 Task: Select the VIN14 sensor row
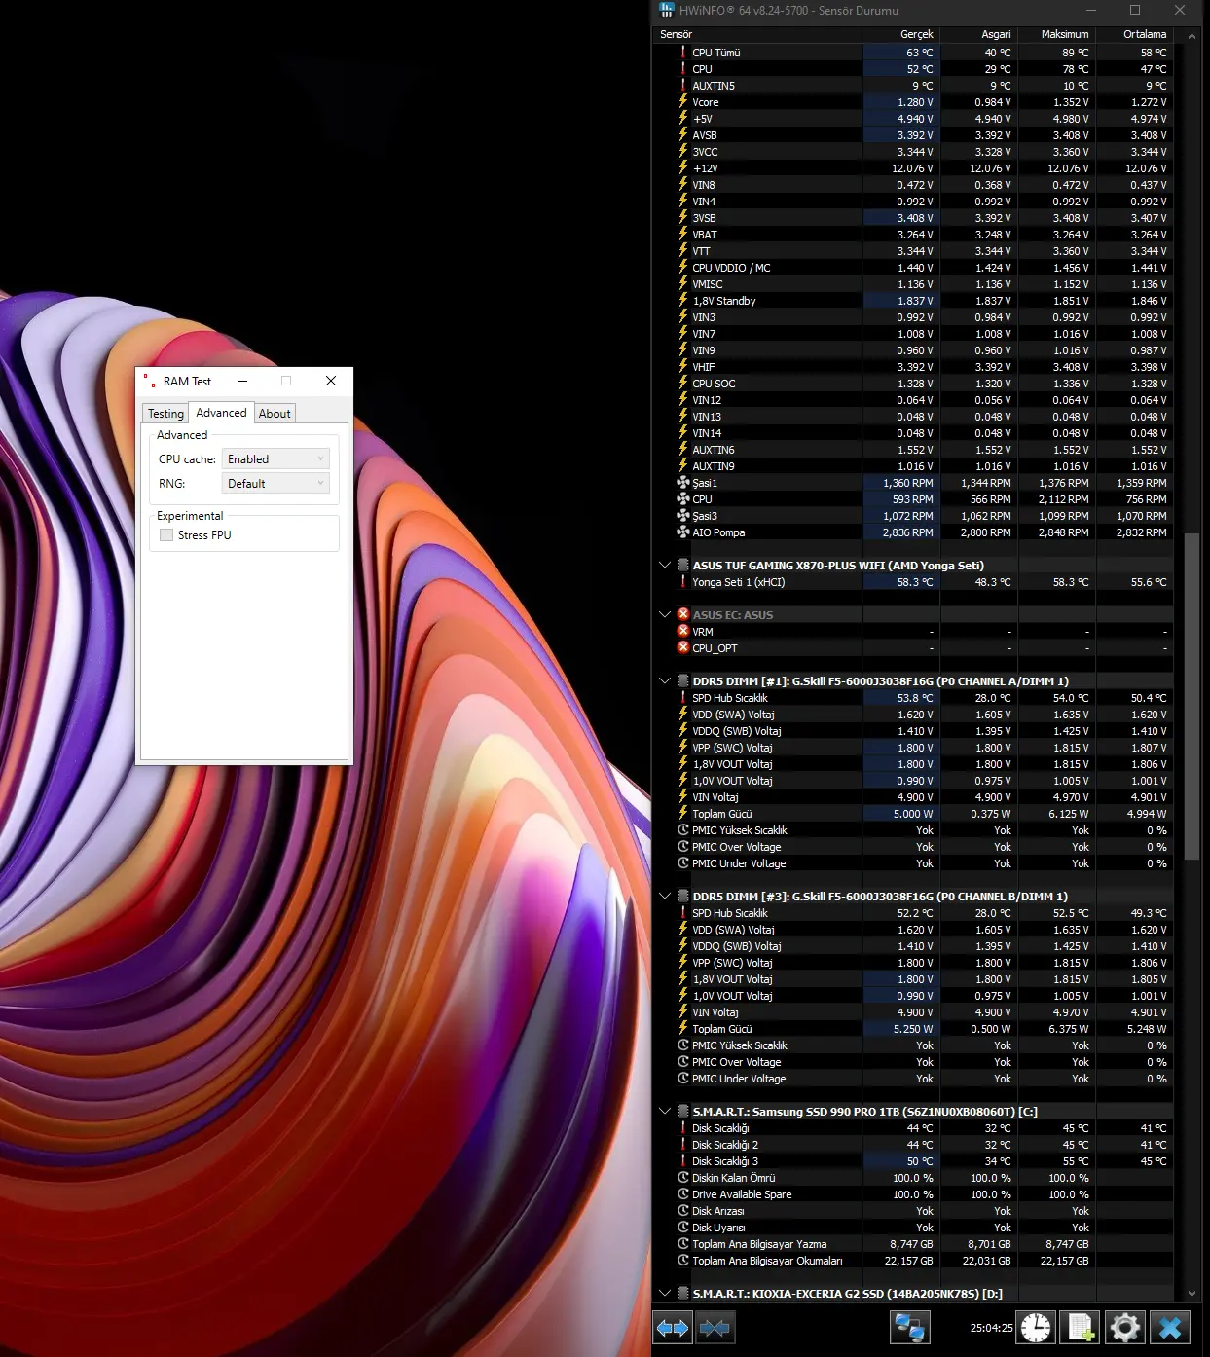coord(912,433)
